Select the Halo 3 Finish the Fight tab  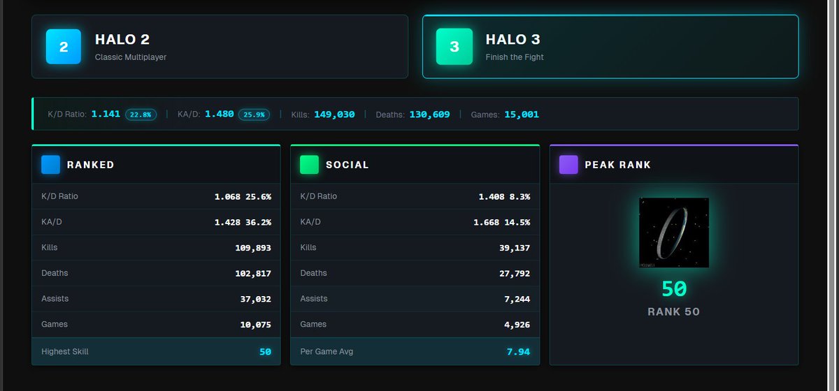pyautogui.click(x=610, y=47)
